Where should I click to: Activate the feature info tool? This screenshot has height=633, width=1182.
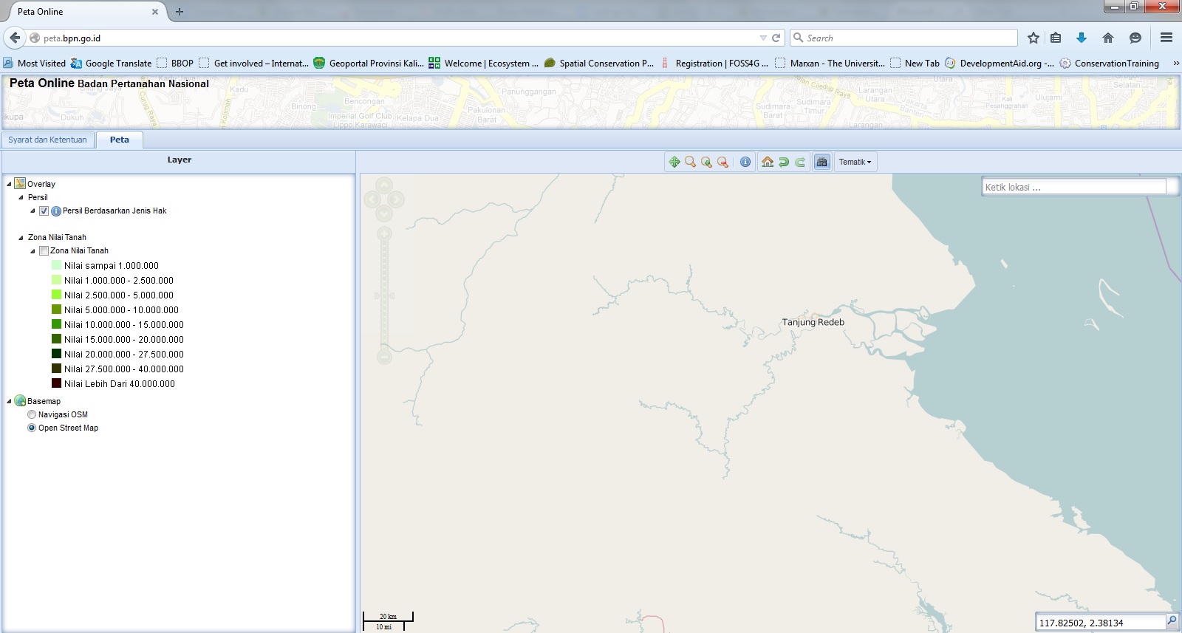coord(745,162)
